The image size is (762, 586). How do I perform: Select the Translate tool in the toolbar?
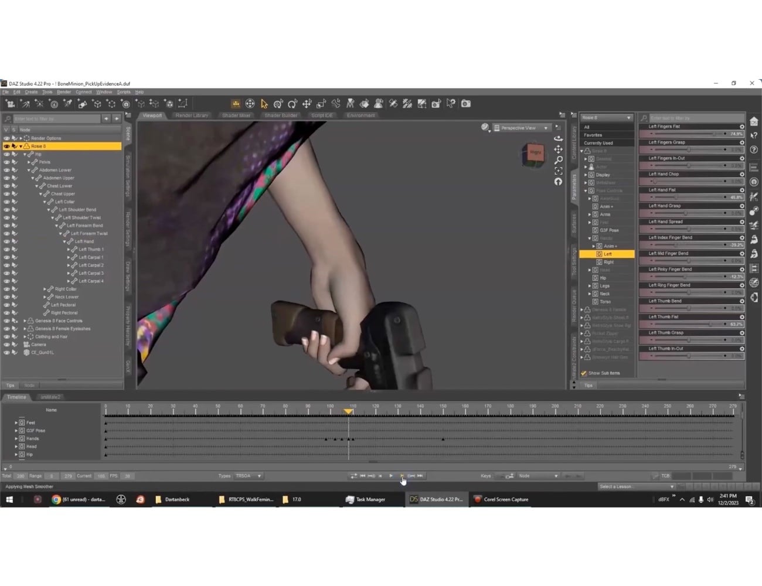tap(307, 104)
